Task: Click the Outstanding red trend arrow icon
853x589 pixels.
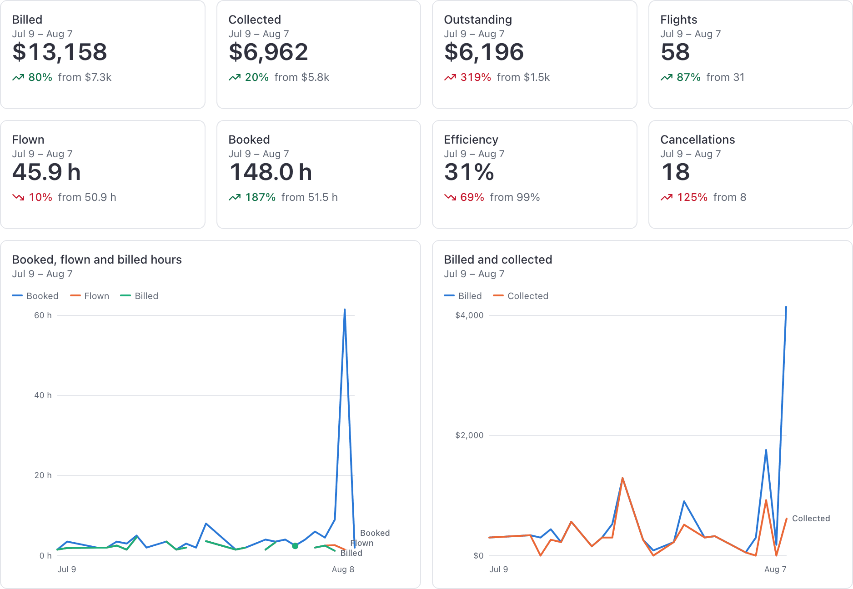Action: click(450, 77)
